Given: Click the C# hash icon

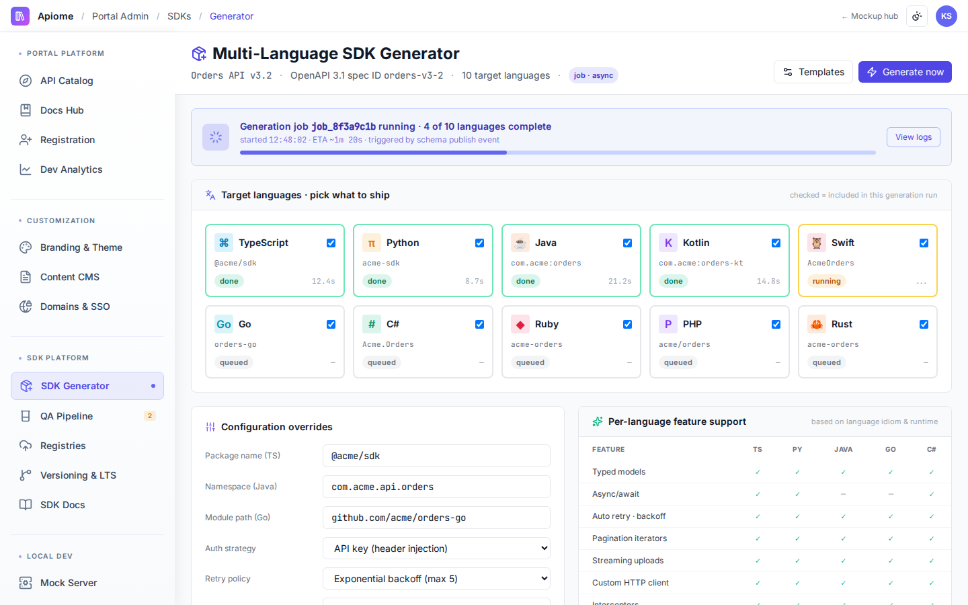Looking at the screenshot, I should (372, 324).
